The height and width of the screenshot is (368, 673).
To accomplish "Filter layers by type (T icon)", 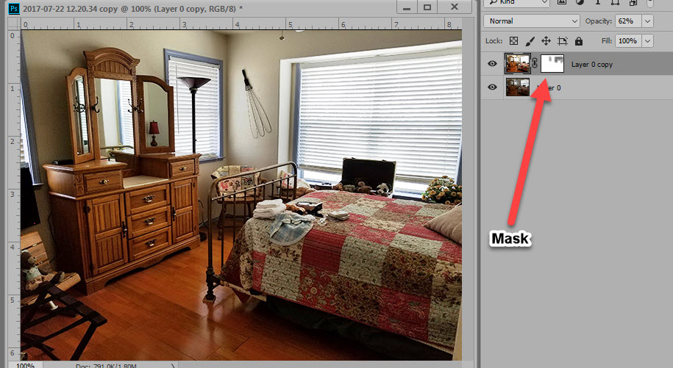I will (x=597, y=2).
